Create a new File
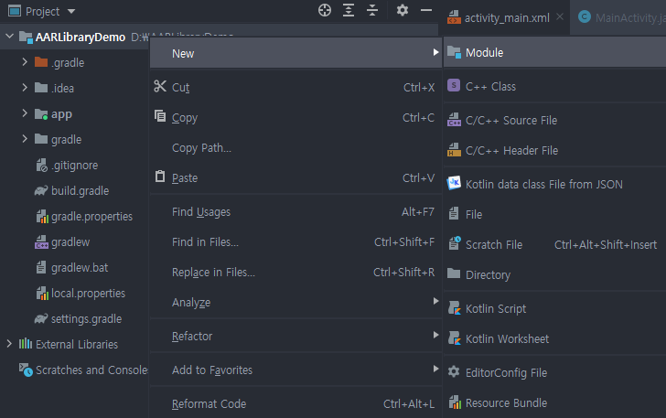The height and width of the screenshot is (418, 666). tap(554, 214)
